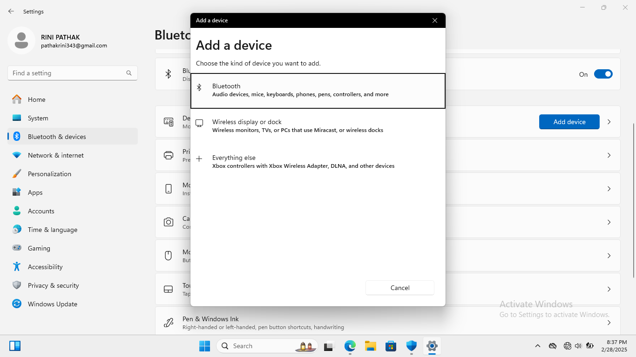Click the Find a setting search box
This screenshot has width=636, height=357.
68,73
